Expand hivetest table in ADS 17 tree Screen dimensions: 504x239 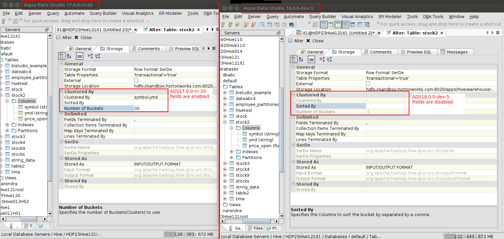click(x=1, y=83)
